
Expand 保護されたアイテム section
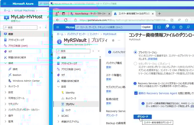click(x=58, y=121)
